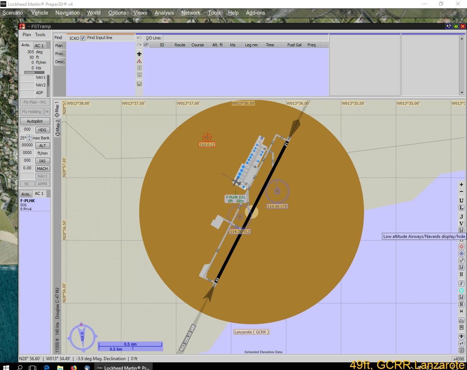
Task: Increase max Bank with the up arrow
Action: 30,136
